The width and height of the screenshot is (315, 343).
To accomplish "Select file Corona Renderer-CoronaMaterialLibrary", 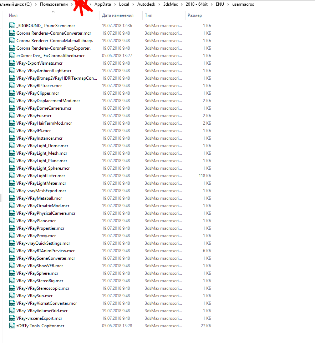I will coord(55,41).
